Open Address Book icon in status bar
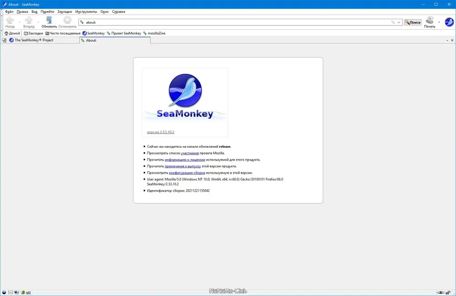 pyautogui.click(x=23, y=292)
